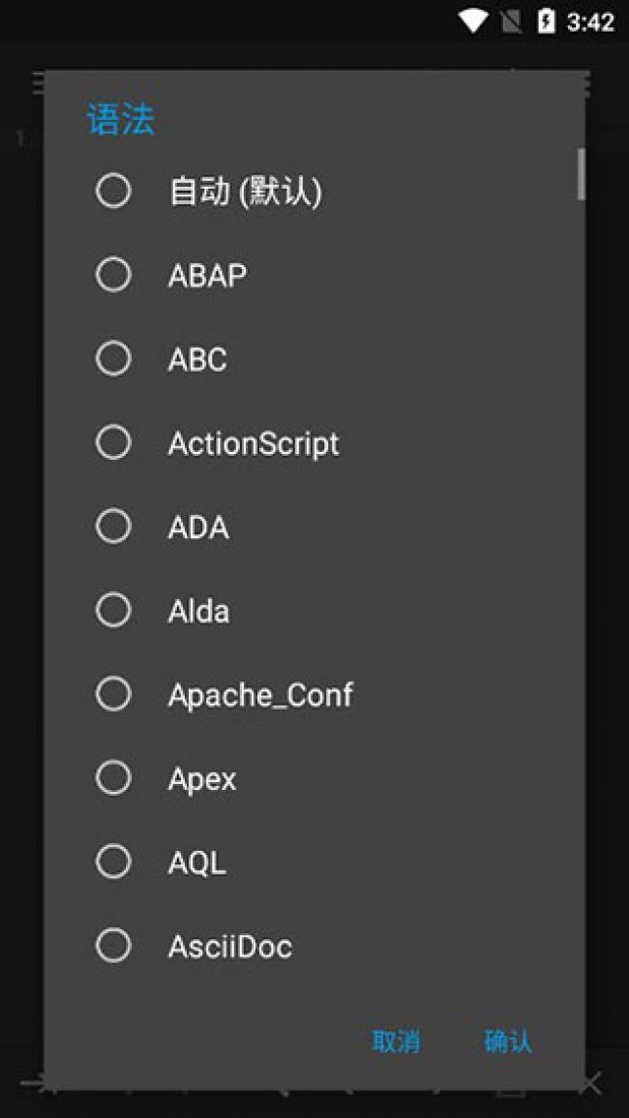Choose ABAP as the syntax
This screenshot has width=629, height=1118.
114,275
